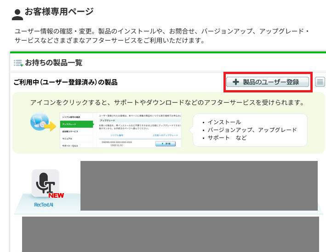Click the 製品のユーザー登録 button

click(267, 82)
